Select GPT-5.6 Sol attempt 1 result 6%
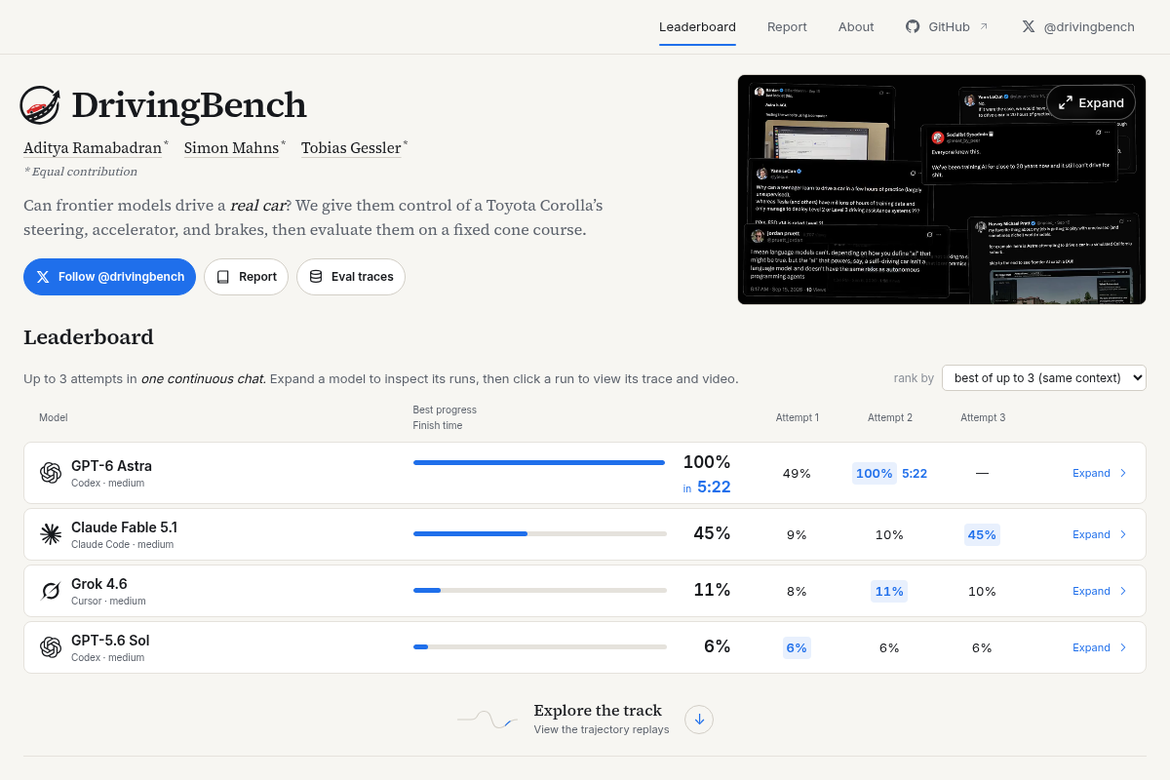The width and height of the screenshot is (1170, 780). point(797,647)
